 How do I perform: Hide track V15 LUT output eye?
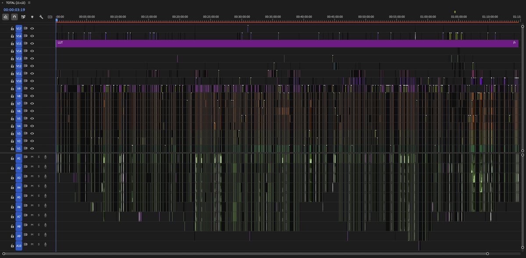click(32, 43)
